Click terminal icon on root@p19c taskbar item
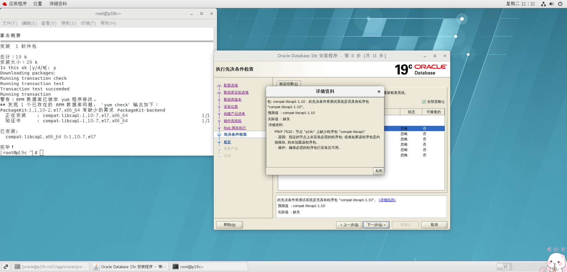Viewport: 567px width, 272px height. coord(176,267)
